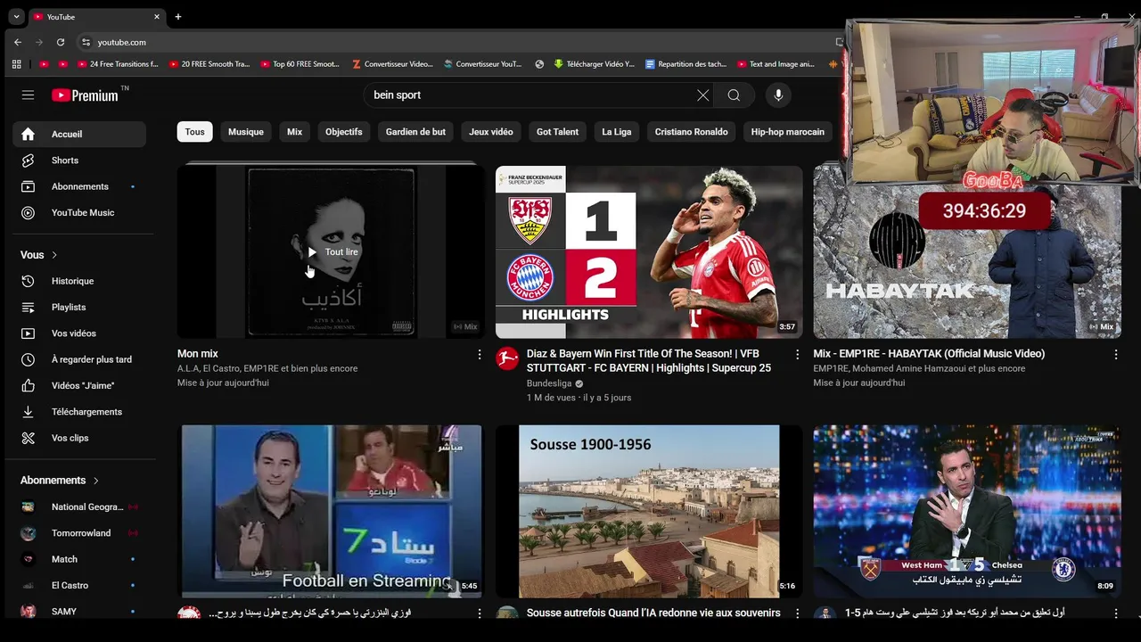Image resolution: width=1141 pixels, height=642 pixels.
Task: Expand the Abonnements section heading
Action: [x=60, y=480]
